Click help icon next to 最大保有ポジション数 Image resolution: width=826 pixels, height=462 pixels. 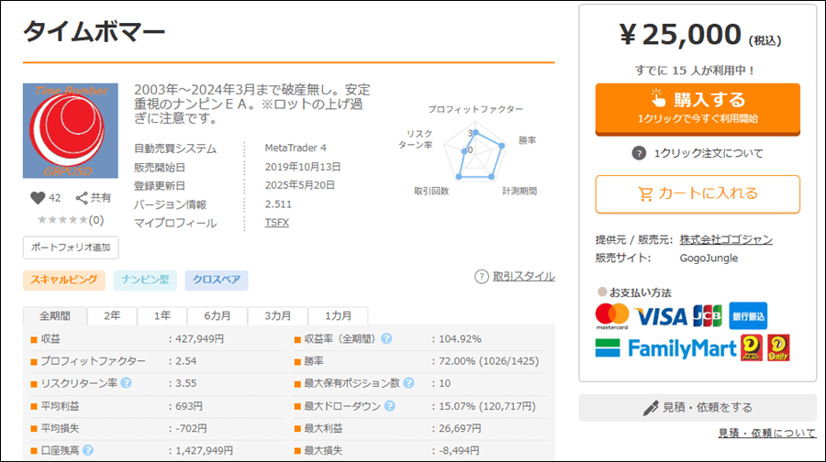408,383
